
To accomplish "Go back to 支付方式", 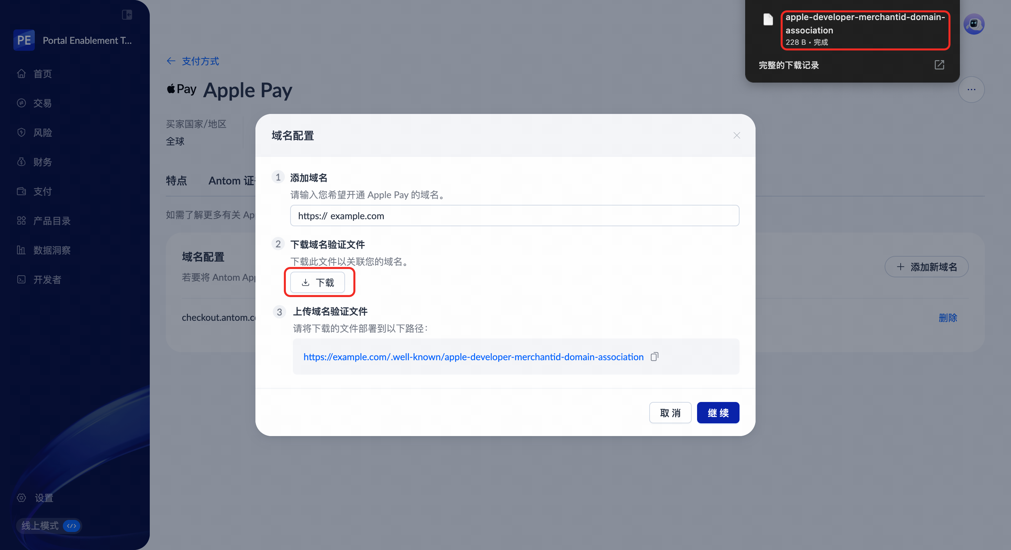I will coord(193,61).
